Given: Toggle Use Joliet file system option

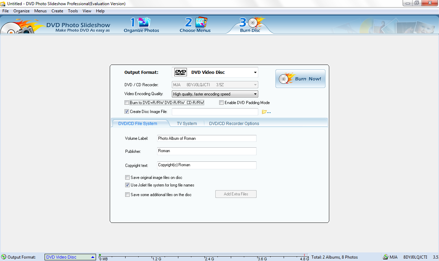Looking at the screenshot, I should pos(128,185).
